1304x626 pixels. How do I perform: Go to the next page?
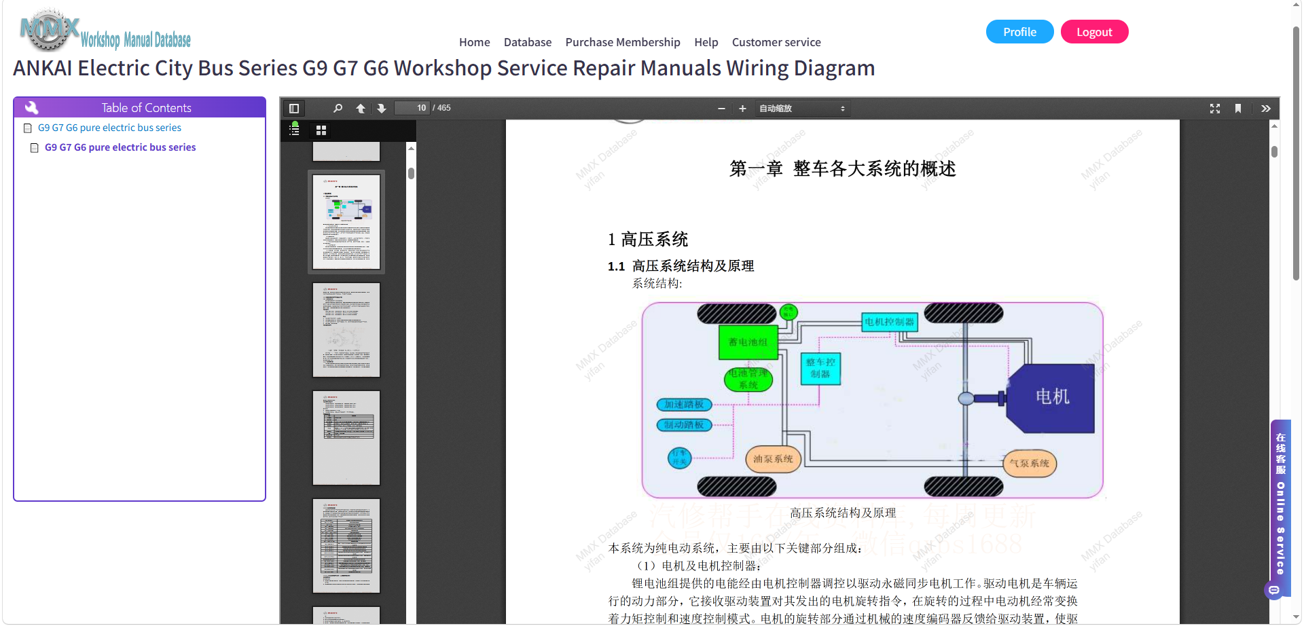tap(382, 109)
